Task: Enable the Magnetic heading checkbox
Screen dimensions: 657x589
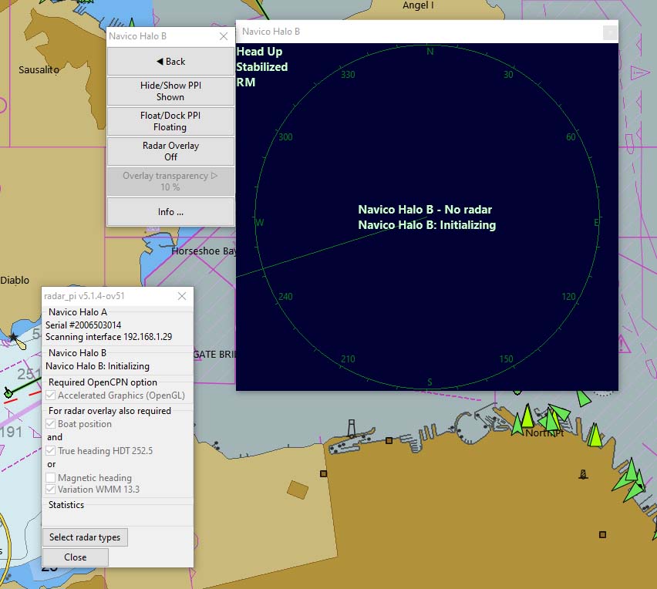Action: (x=52, y=476)
